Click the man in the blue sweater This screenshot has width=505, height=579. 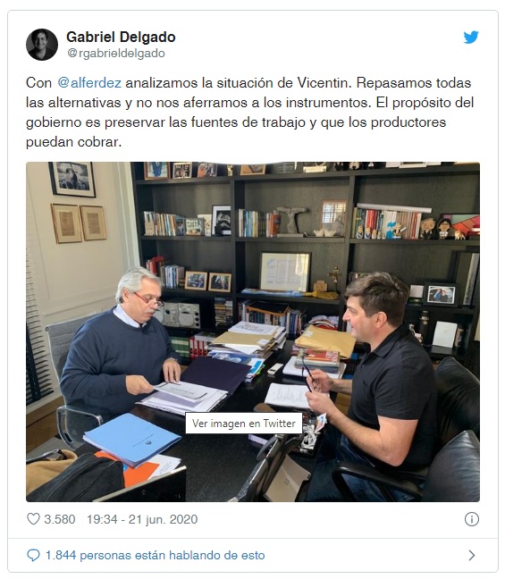[118, 351]
